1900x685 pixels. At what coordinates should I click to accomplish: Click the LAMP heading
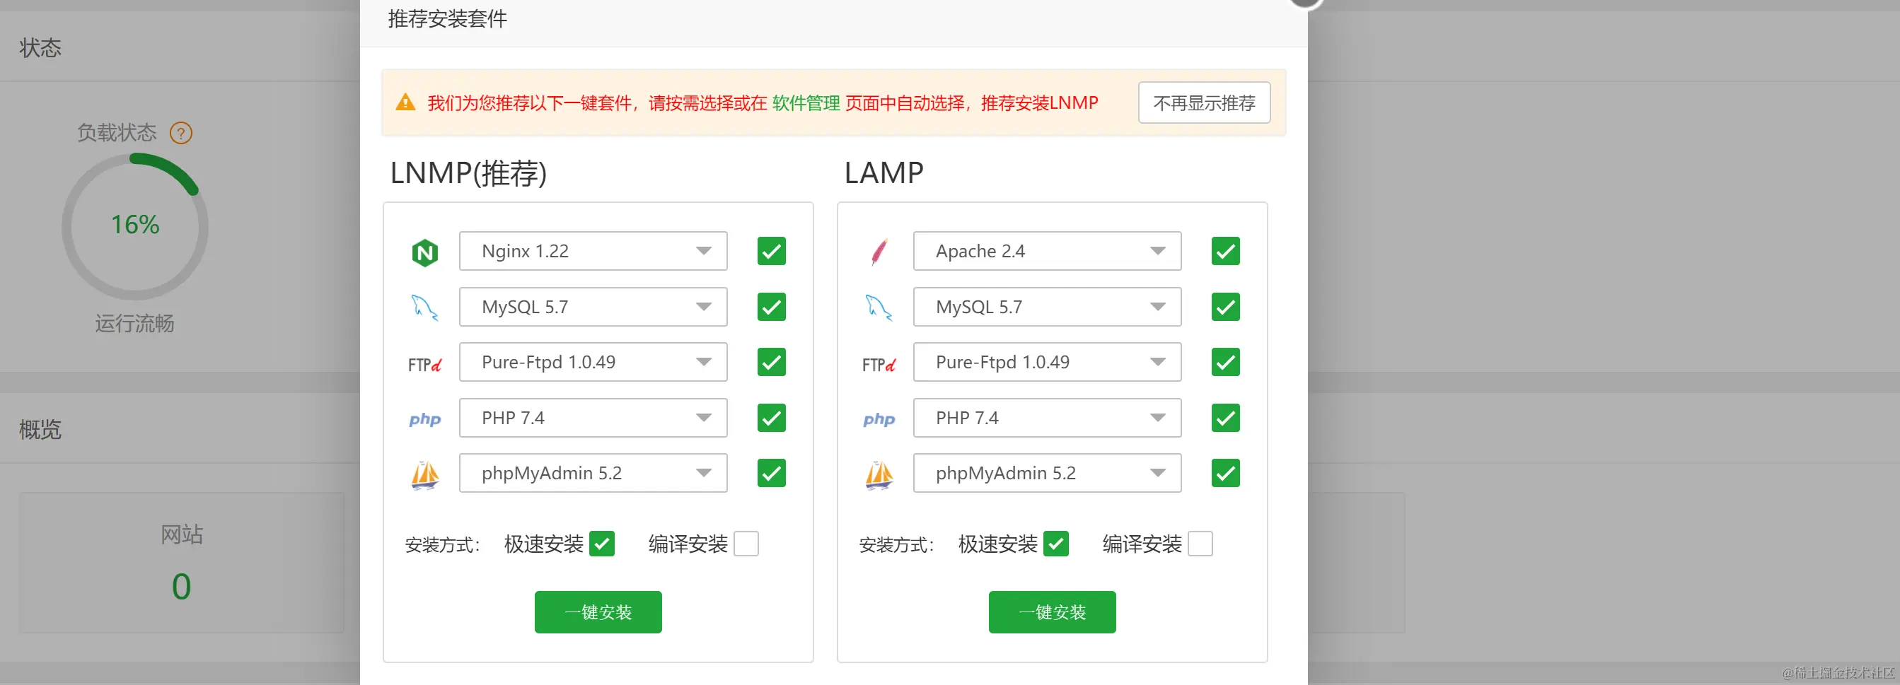[x=884, y=173]
